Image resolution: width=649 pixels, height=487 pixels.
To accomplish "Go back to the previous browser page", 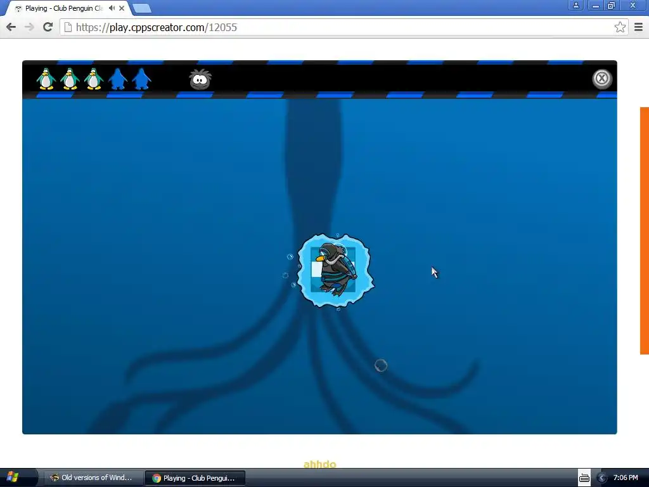I will (x=11, y=27).
